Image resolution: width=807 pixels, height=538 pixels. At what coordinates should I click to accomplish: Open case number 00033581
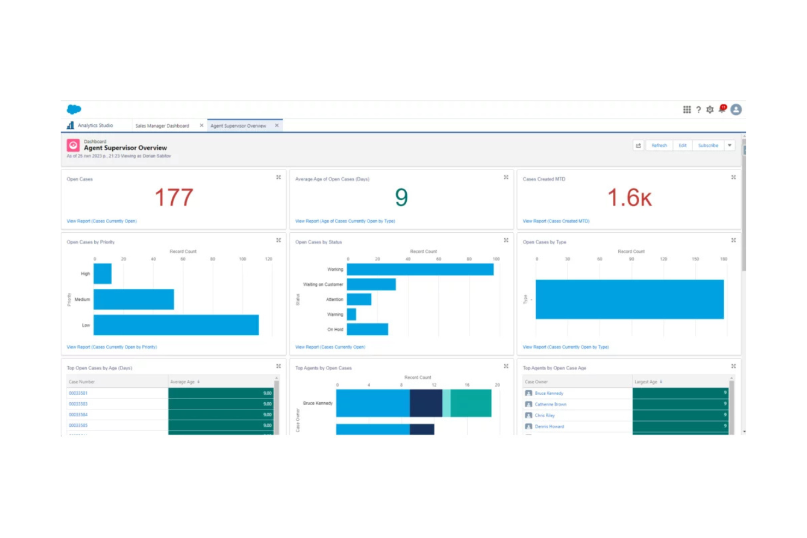(x=78, y=393)
